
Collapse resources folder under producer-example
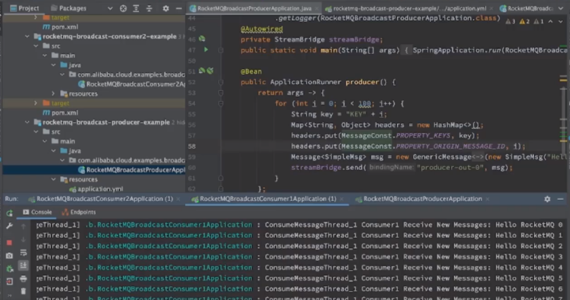point(53,179)
